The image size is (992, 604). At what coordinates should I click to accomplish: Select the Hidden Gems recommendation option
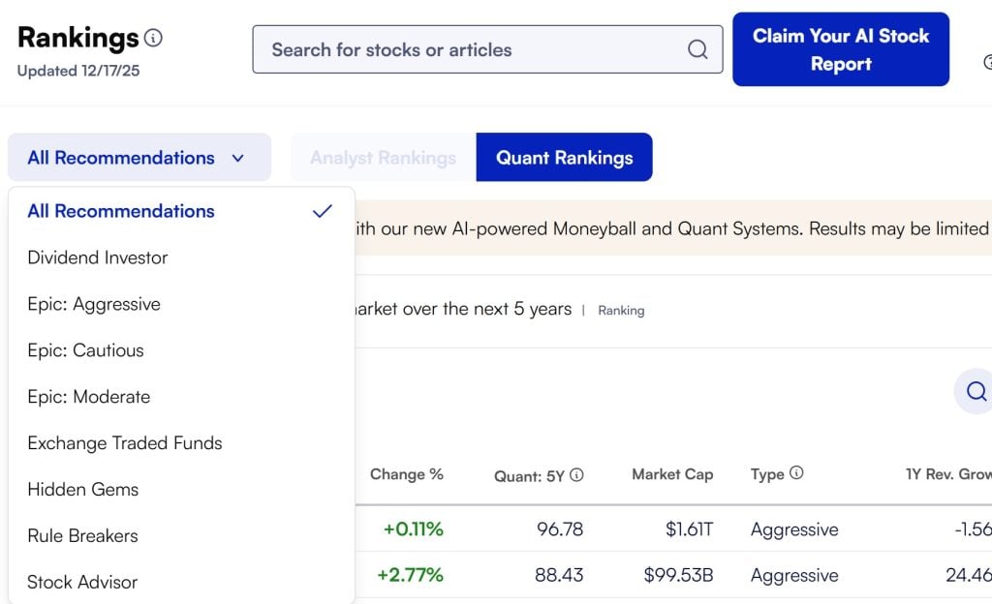click(82, 490)
